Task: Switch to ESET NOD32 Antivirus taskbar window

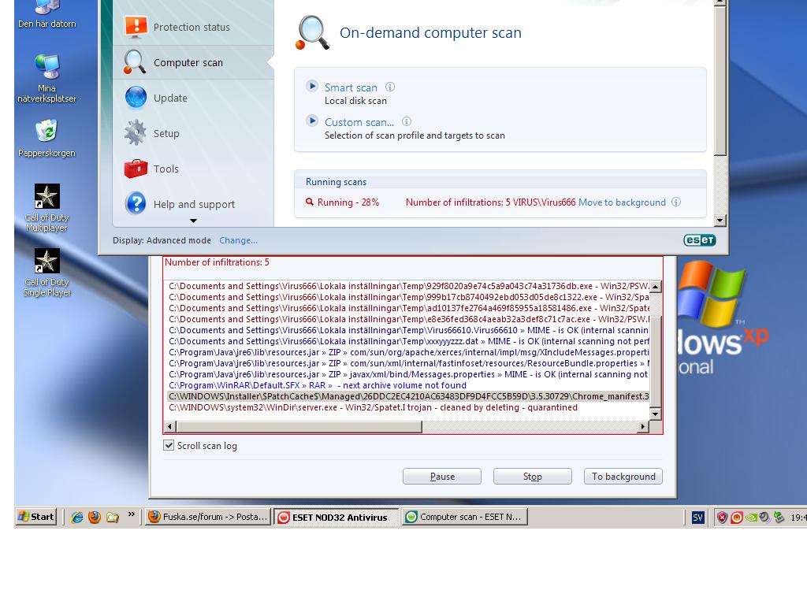Action: pyautogui.click(x=337, y=517)
